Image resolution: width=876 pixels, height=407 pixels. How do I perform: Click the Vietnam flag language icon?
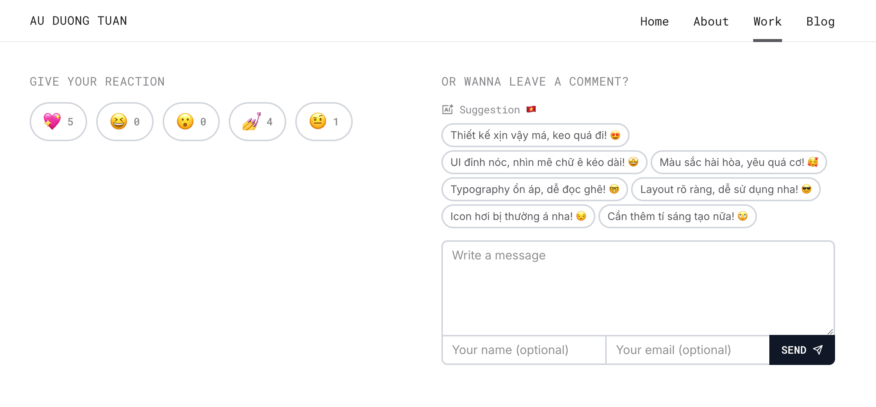pyautogui.click(x=531, y=109)
